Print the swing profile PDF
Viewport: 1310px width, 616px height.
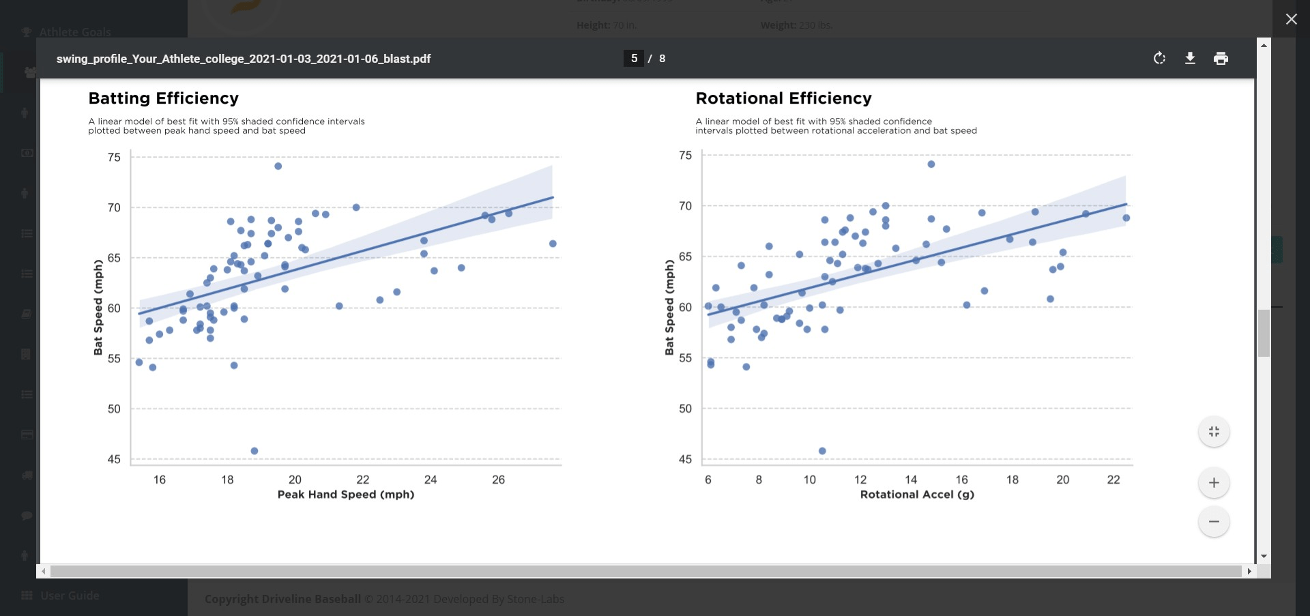(1221, 59)
